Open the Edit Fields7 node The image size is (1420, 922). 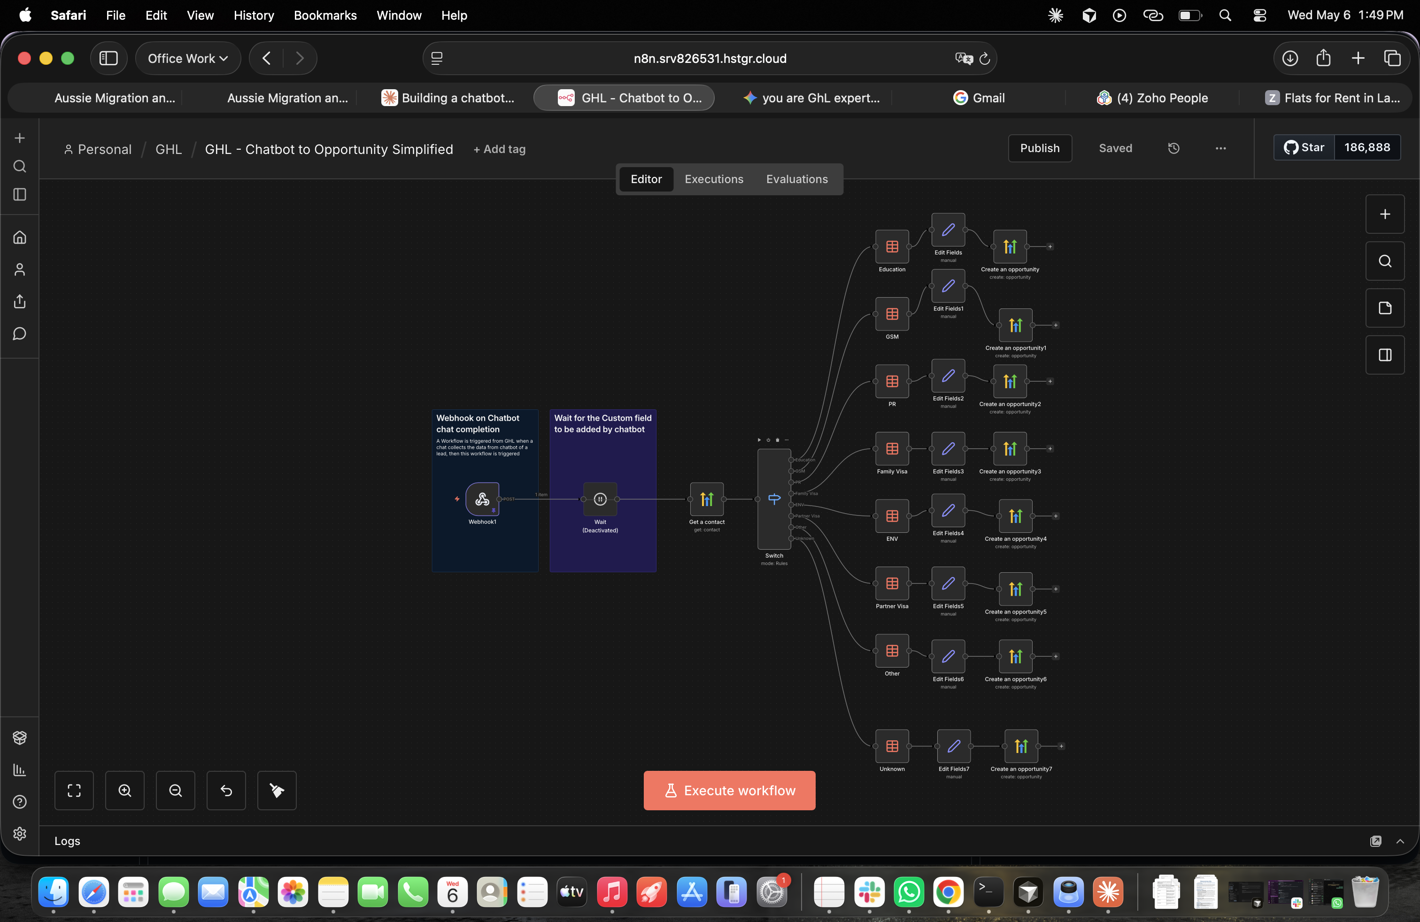953,746
